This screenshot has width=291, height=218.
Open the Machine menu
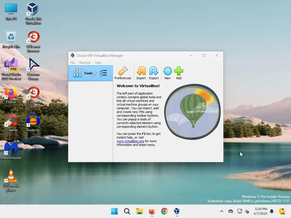(85, 63)
